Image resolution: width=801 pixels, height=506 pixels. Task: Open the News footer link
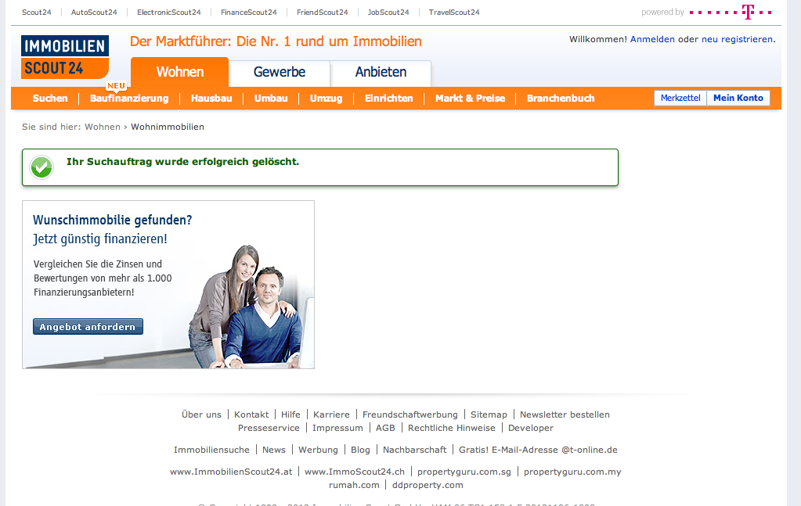(274, 450)
